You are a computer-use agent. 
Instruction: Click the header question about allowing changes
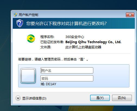coord(66,23)
